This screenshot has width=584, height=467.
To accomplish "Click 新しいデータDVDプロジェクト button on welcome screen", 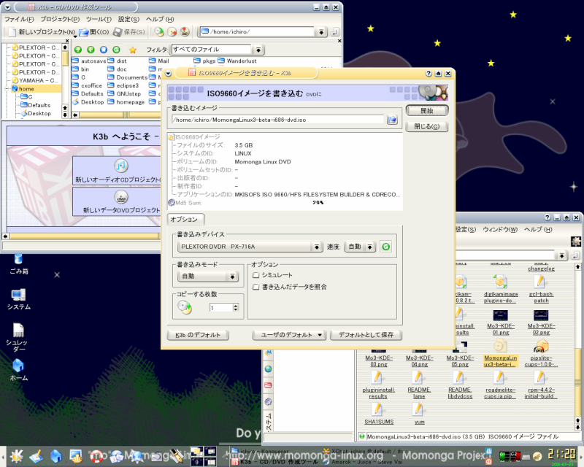I will [117, 201].
